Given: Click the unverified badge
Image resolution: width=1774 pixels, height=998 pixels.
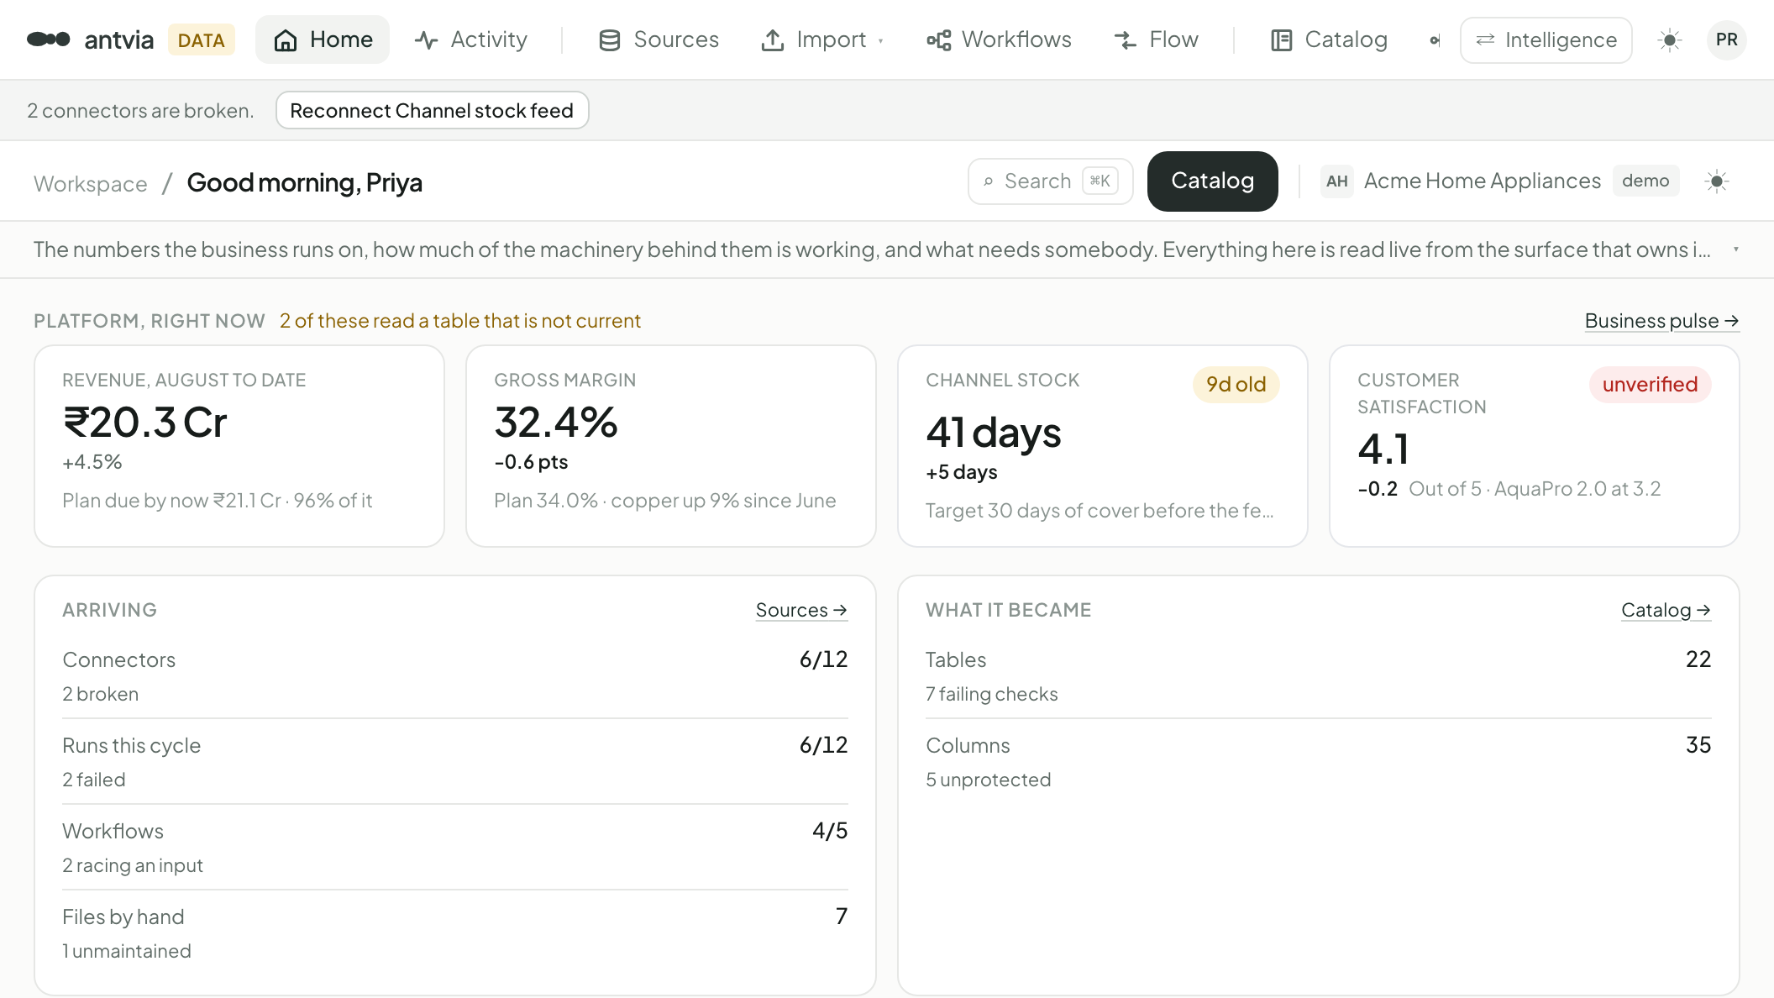Looking at the screenshot, I should (1650, 384).
